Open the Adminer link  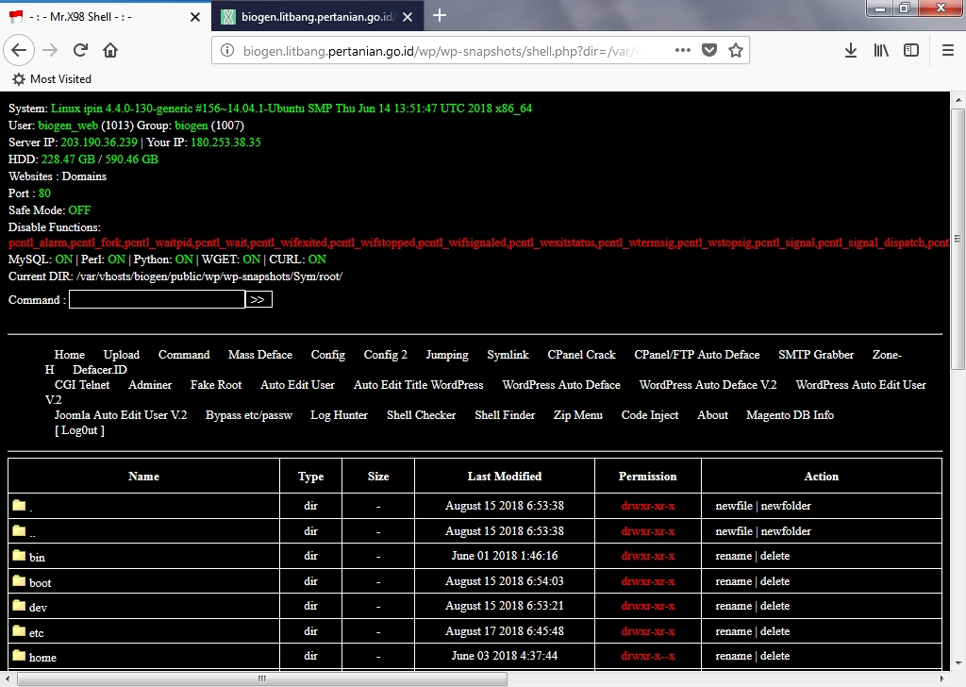click(150, 384)
